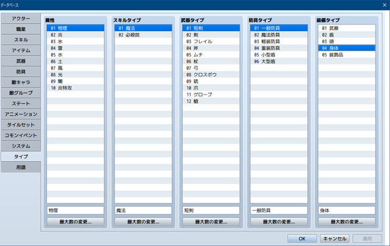This screenshot has width=390, height=246.
Task: Select weapon type 11 グローブ
Action: pyautogui.click(x=211, y=94)
